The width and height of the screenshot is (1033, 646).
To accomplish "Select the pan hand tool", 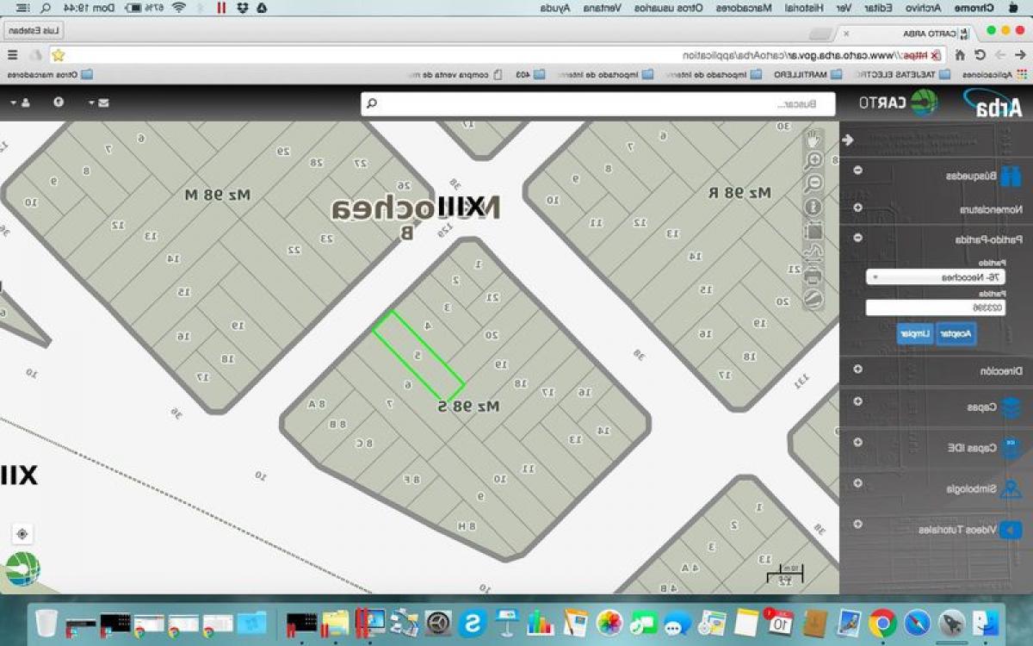I will pyautogui.click(x=813, y=139).
